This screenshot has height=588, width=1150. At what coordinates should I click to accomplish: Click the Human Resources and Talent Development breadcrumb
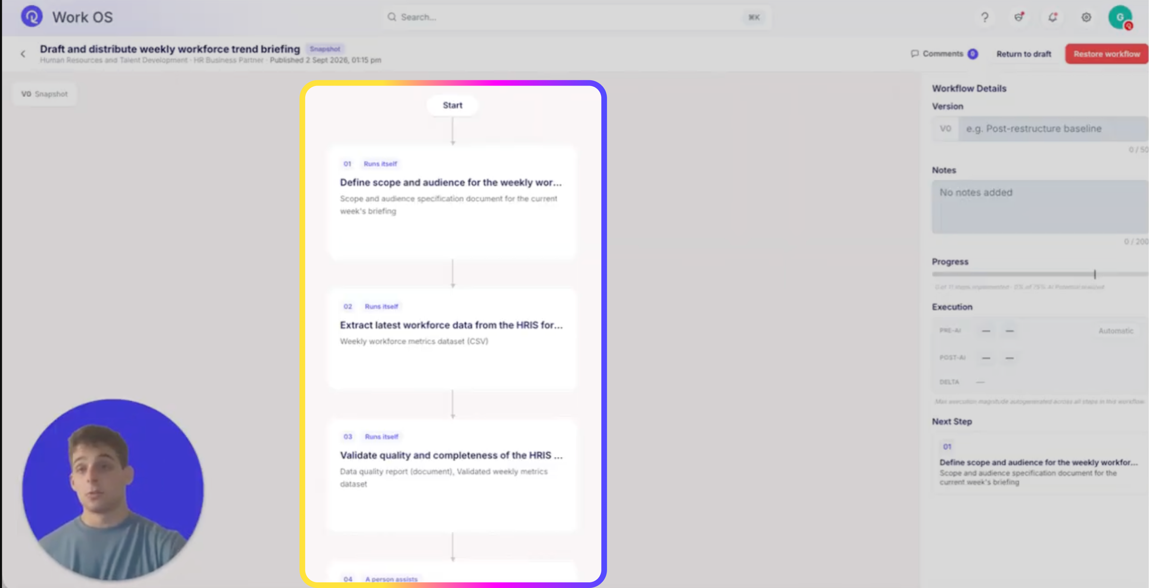point(114,60)
